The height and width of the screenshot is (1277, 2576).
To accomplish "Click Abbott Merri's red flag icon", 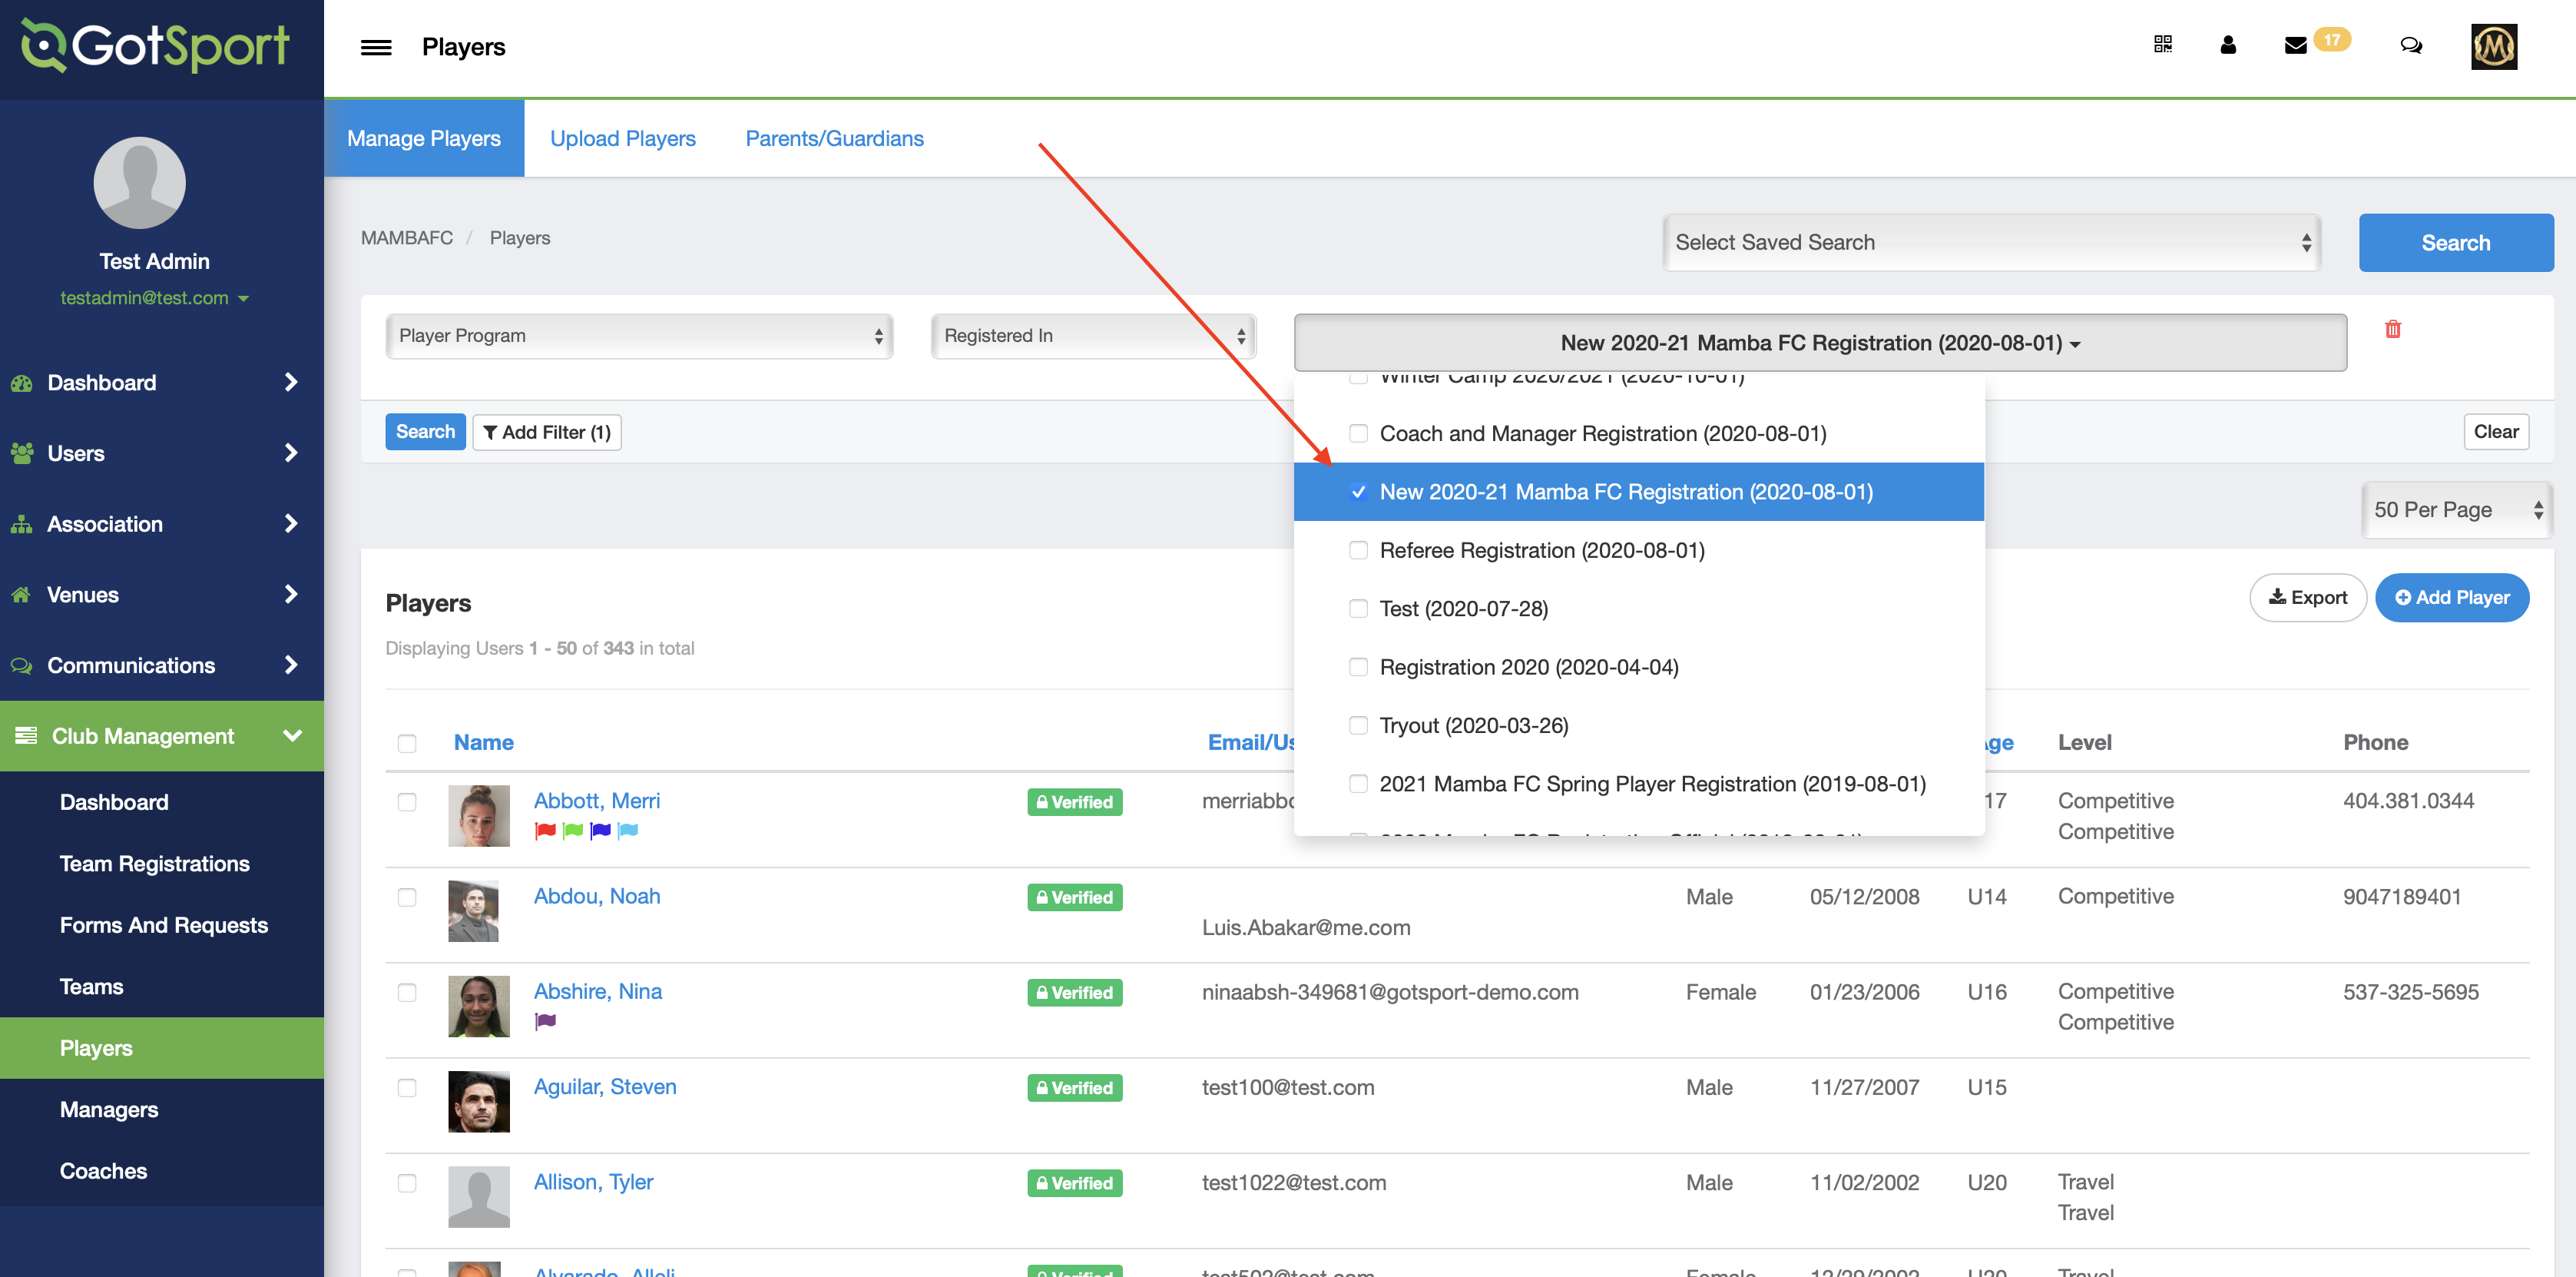I will pos(545,830).
